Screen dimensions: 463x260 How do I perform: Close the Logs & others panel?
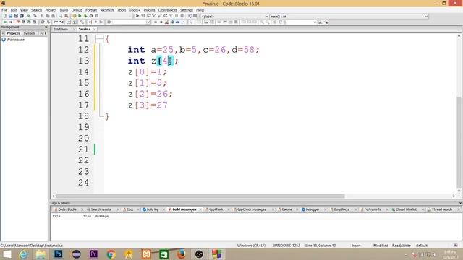coord(460,203)
